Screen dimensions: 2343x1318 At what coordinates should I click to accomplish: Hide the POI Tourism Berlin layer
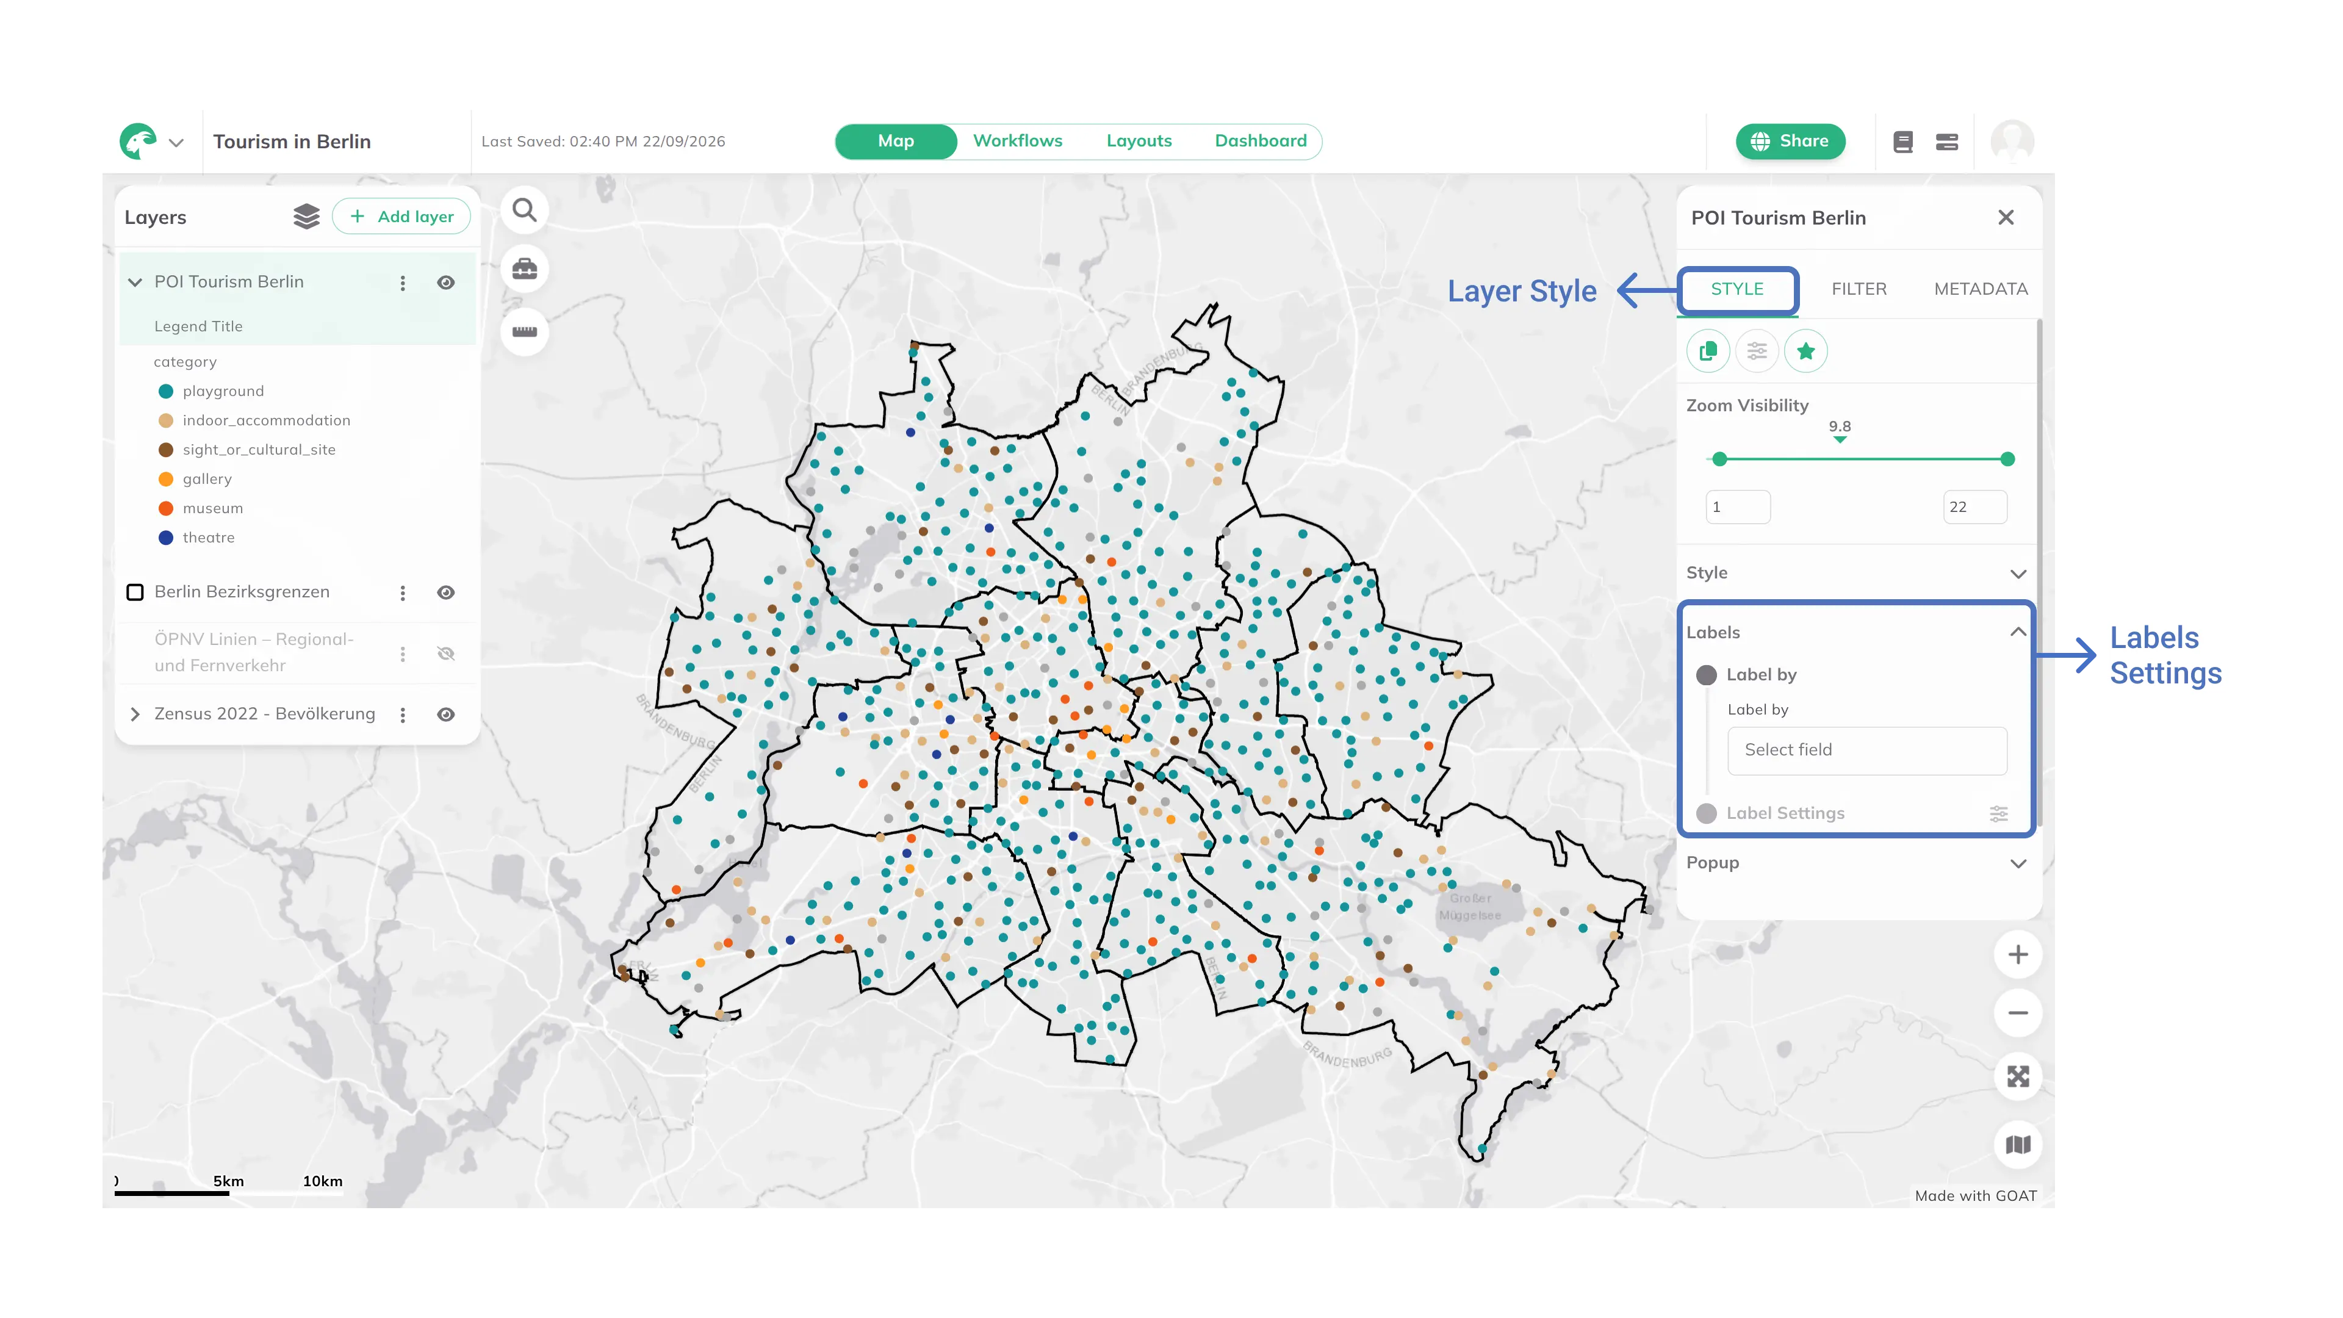[445, 283]
